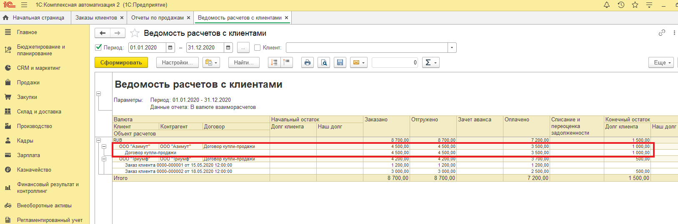Save the report via diskette icon
Screen dimensions: 678x224
(x=340, y=63)
